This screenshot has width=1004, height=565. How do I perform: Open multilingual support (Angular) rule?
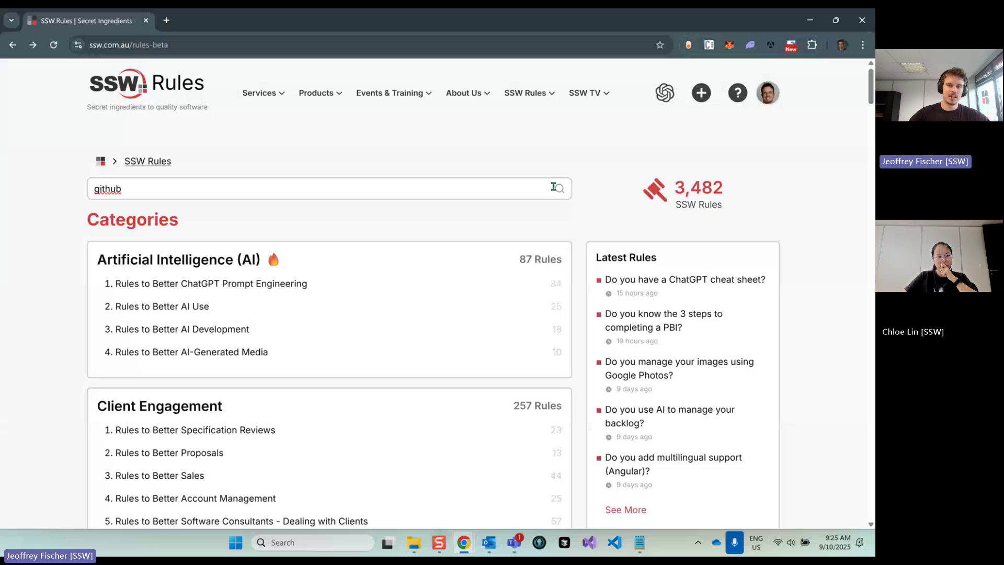(x=674, y=465)
